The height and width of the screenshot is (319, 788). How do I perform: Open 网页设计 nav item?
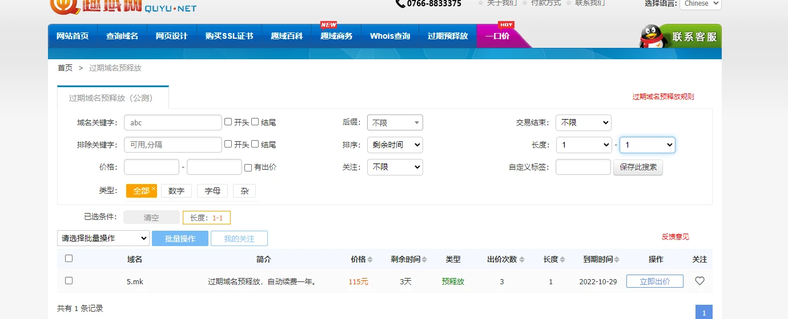172,36
